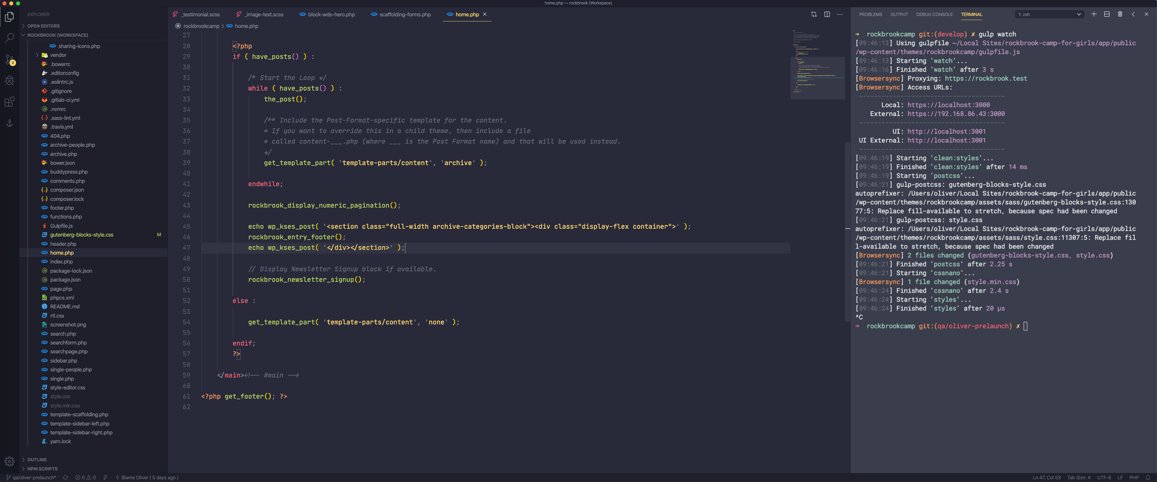Select the Search icon in the activity bar
The image size is (1157, 482).
tap(9, 38)
